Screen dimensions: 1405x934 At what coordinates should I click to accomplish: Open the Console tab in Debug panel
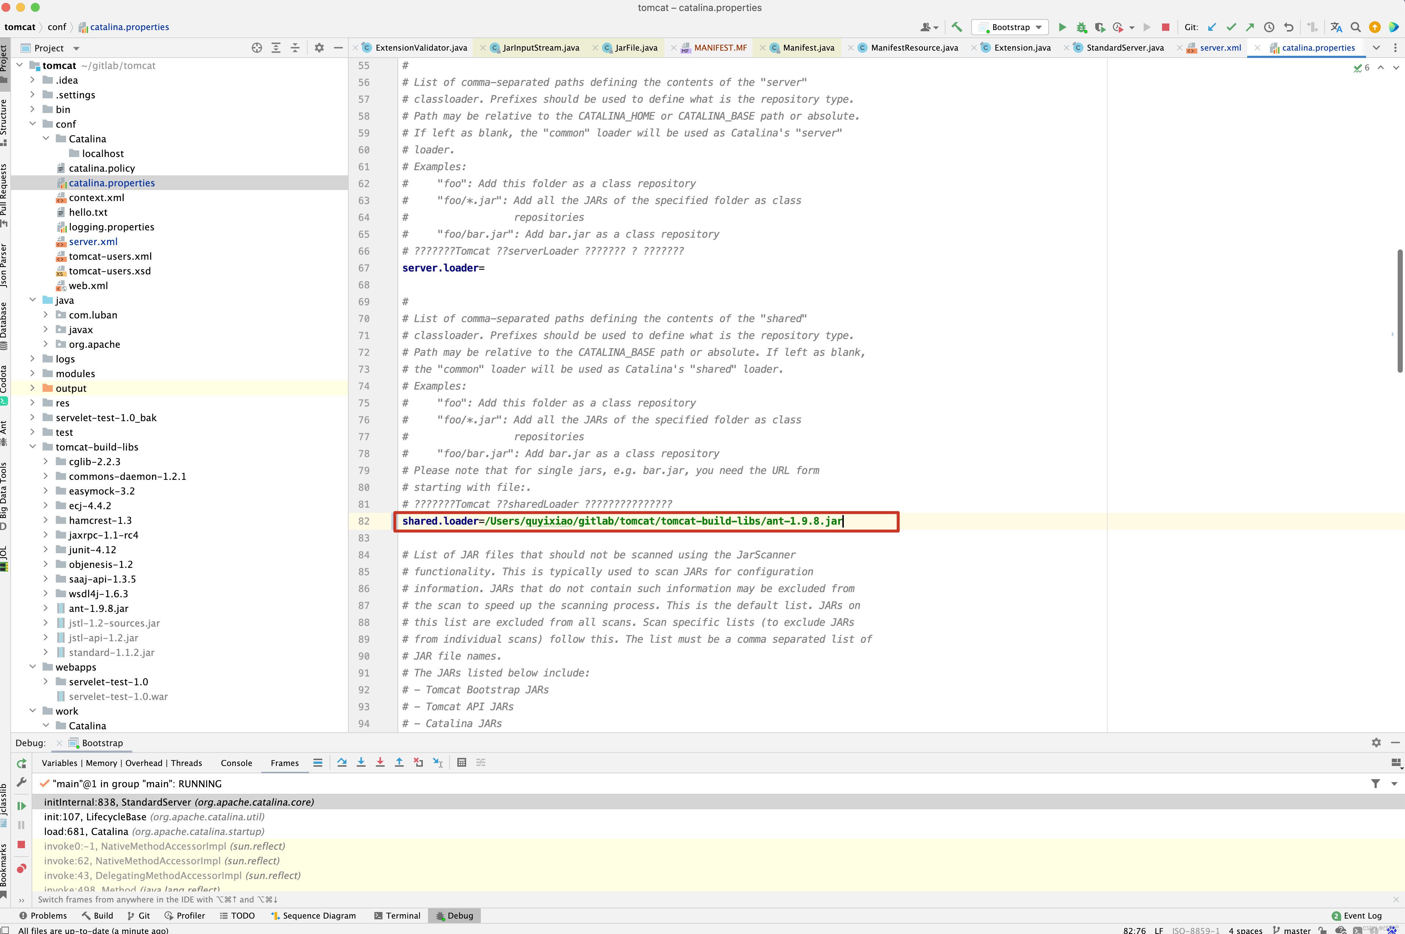click(x=236, y=763)
